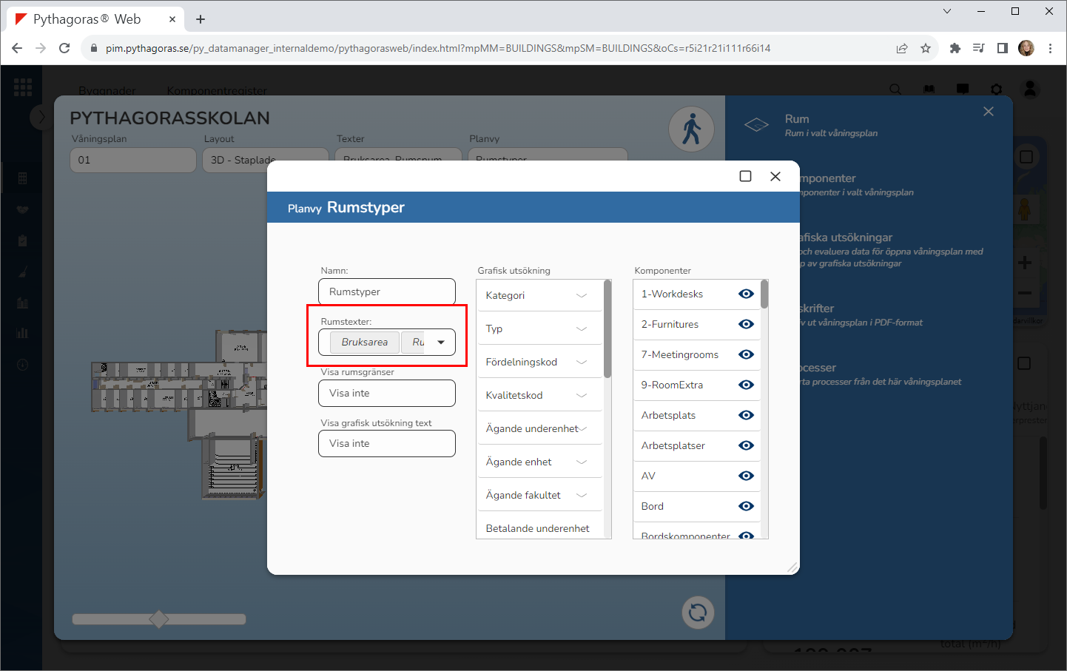This screenshot has height=671, width=1067.
Task: Click the walking person navigation icon
Action: click(691, 129)
